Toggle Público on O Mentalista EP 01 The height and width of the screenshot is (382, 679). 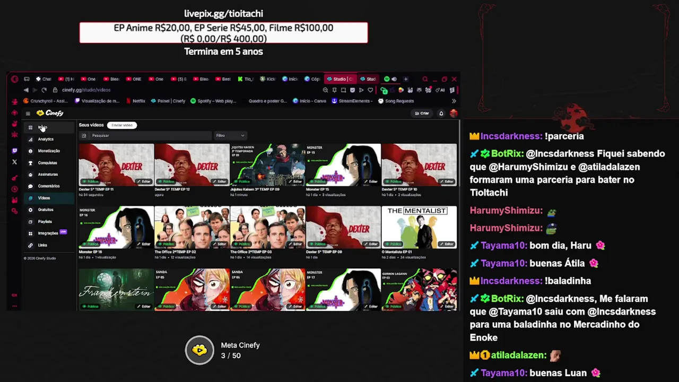coord(394,244)
